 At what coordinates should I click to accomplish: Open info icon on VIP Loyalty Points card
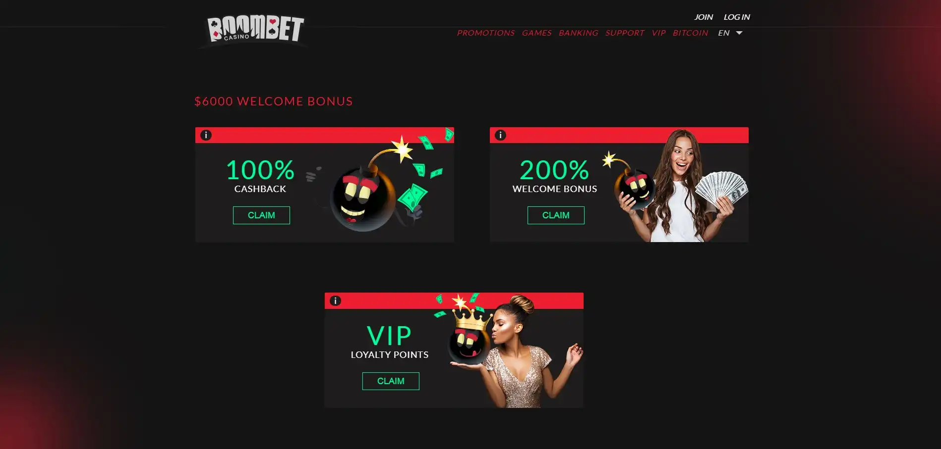point(335,300)
